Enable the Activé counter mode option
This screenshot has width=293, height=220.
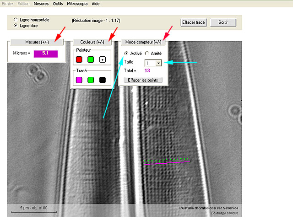pyautogui.click(x=126, y=54)
